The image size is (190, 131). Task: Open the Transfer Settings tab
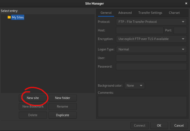click(150, 13)
